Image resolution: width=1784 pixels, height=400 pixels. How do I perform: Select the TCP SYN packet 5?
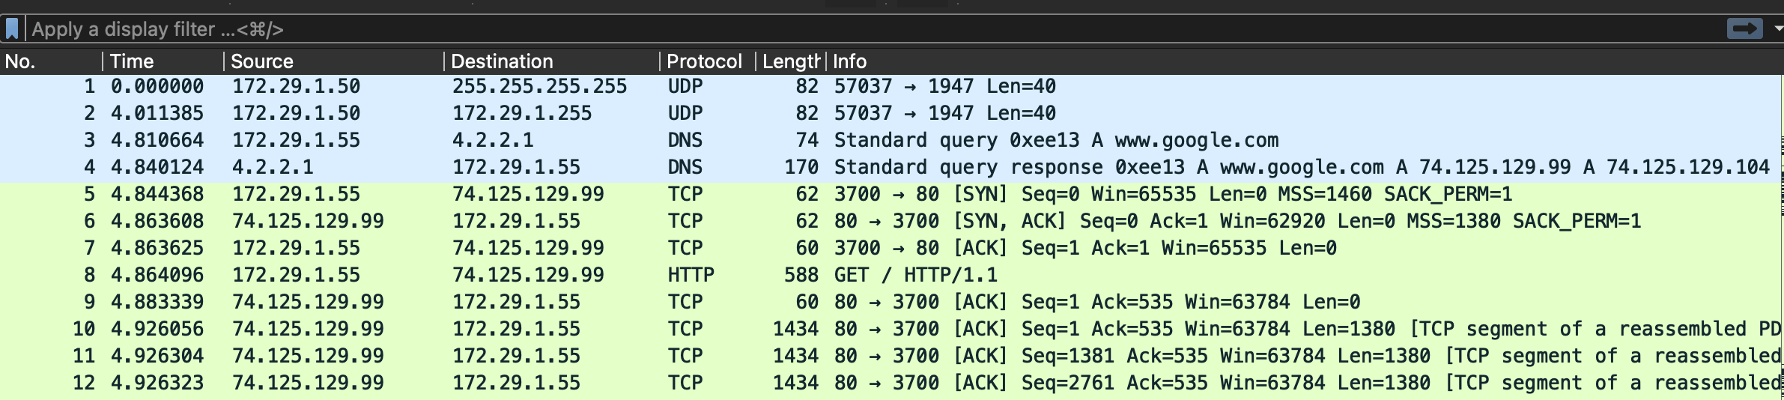pos(891,194)
